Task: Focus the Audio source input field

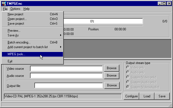Action: tap(66, 76)
